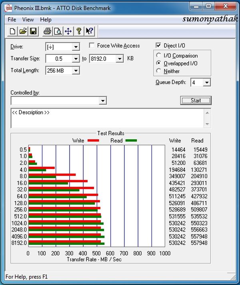Open the Help menu
The image size is (240, 285).
point(46,20)
